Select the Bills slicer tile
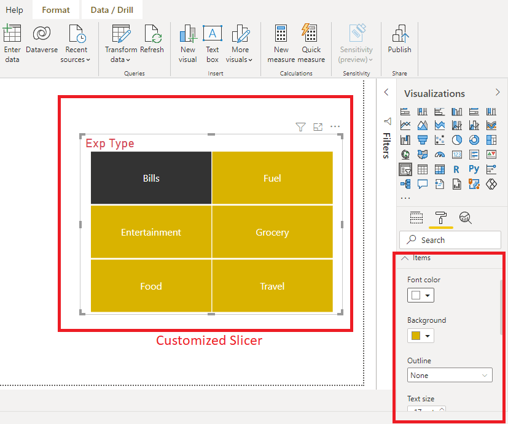Screen dimensions: 508x424 (x=151, y=178)
